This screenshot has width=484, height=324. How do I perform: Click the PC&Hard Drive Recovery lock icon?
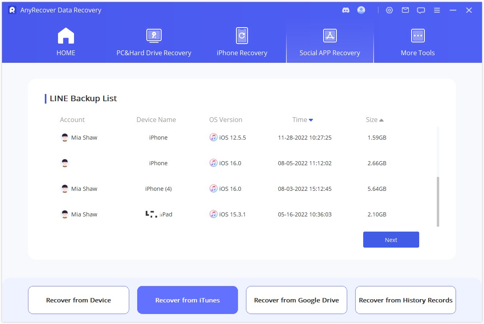[154, 36]
